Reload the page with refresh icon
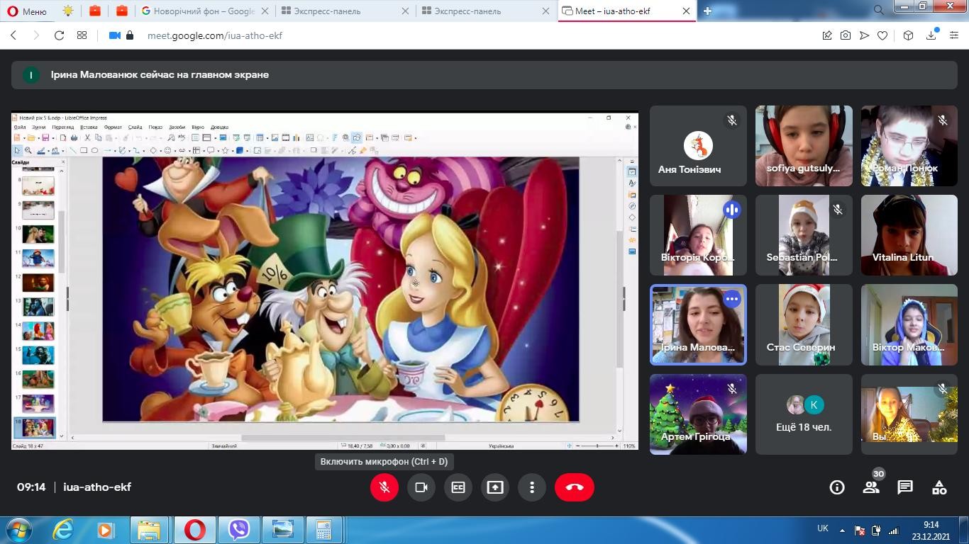969x544 pixels. pyautogui.click(x=60, y=35)
